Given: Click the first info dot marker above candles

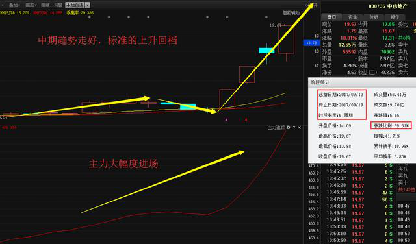Looking at the screenshot, I should click(x=90, y=17).
